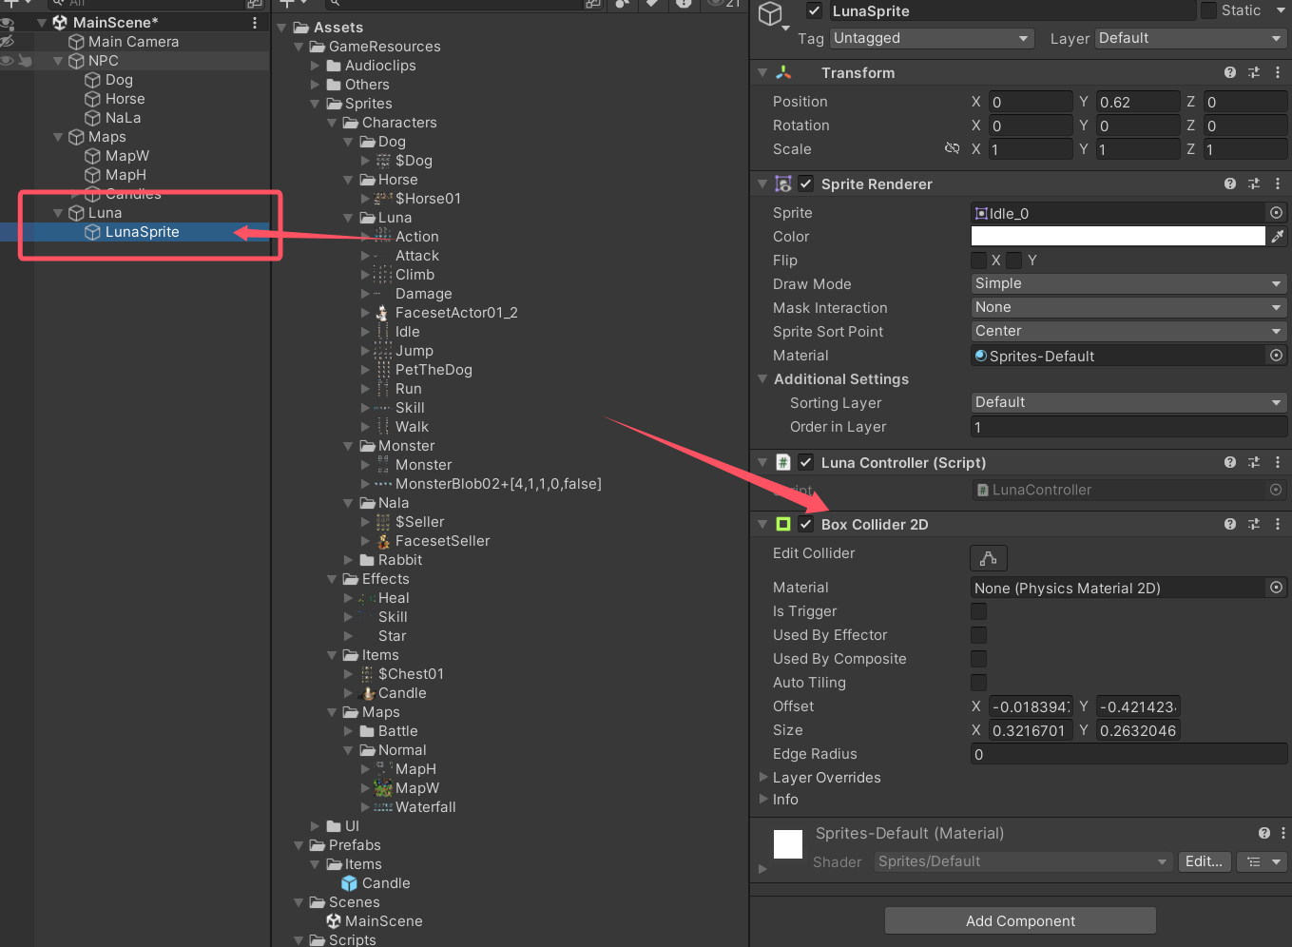The image size is (1292, 947).
Task: Toggle the Flip X checkbox
Action: click(979, 260)
